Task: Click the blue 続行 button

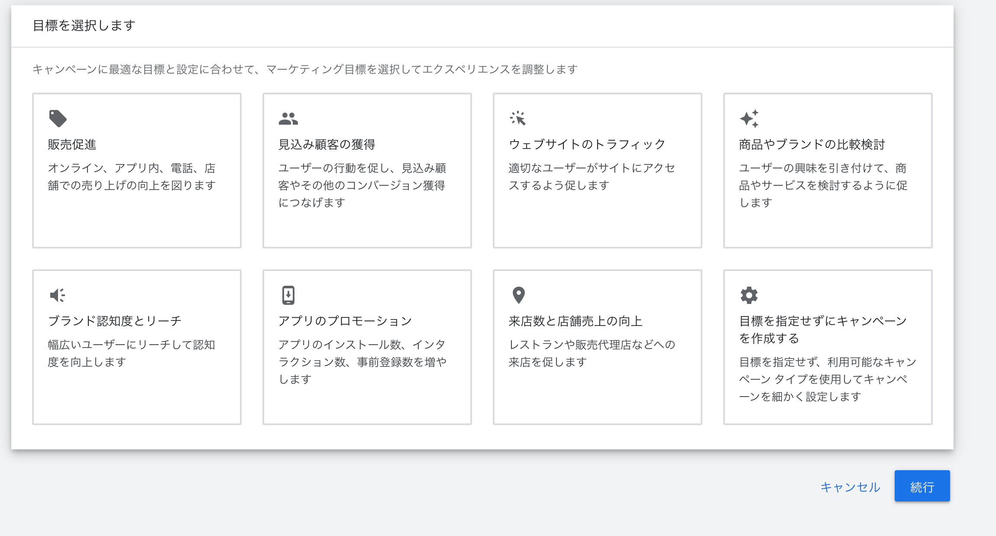Action: click(x=922, y=486)
